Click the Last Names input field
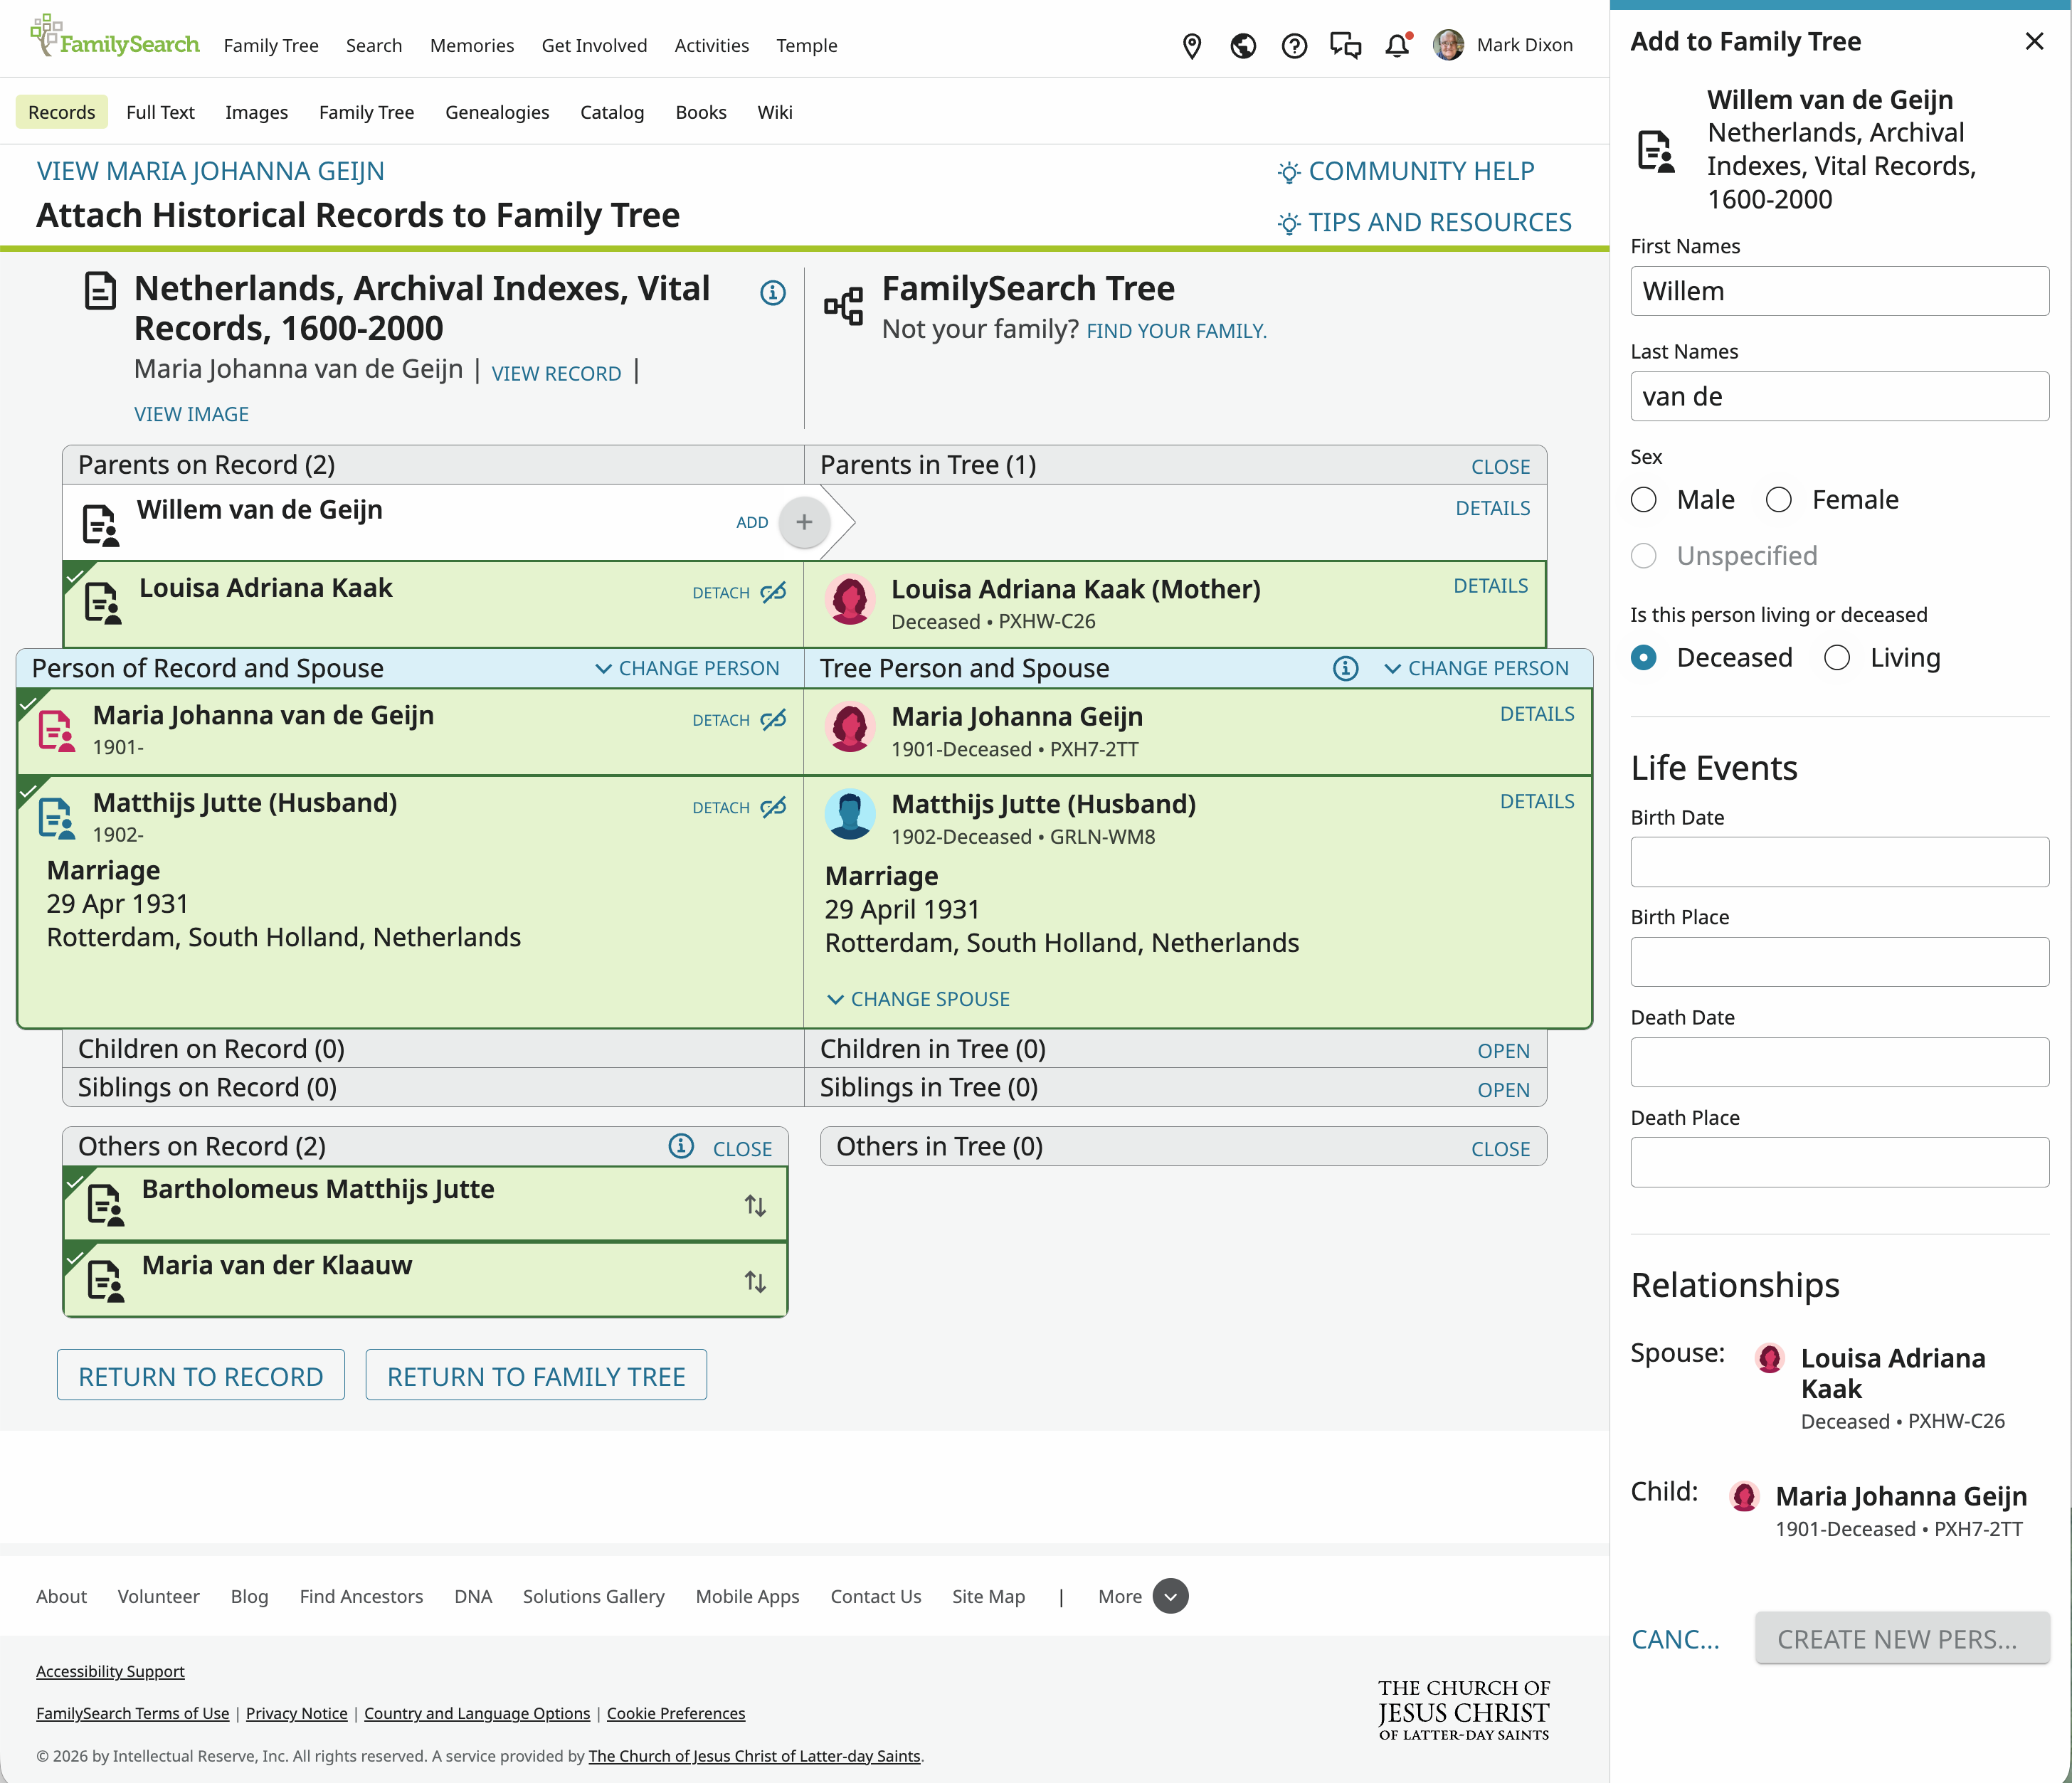Screen dimensions: 2072x1783 pos(1839,396)
